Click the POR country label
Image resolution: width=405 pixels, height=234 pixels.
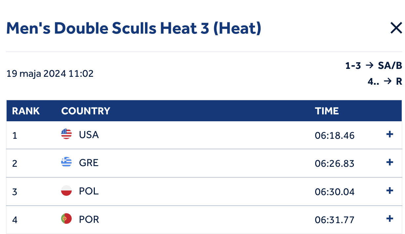[x=89, y=219]
